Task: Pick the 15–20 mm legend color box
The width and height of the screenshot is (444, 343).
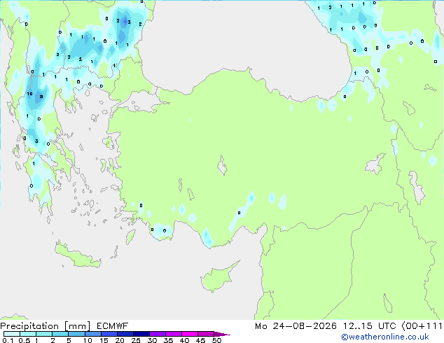Action: pyautogui.click(x=109, y=334)
